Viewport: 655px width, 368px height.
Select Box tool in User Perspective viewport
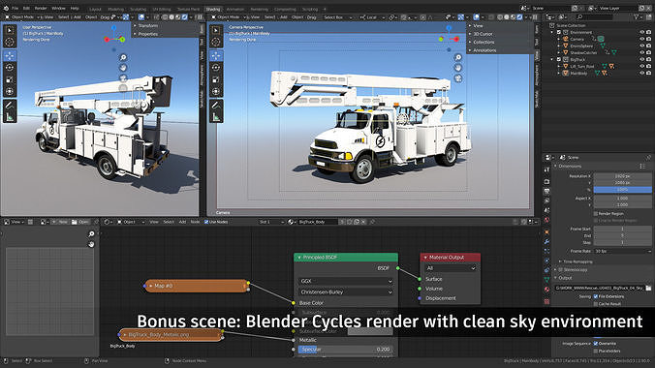10,30
